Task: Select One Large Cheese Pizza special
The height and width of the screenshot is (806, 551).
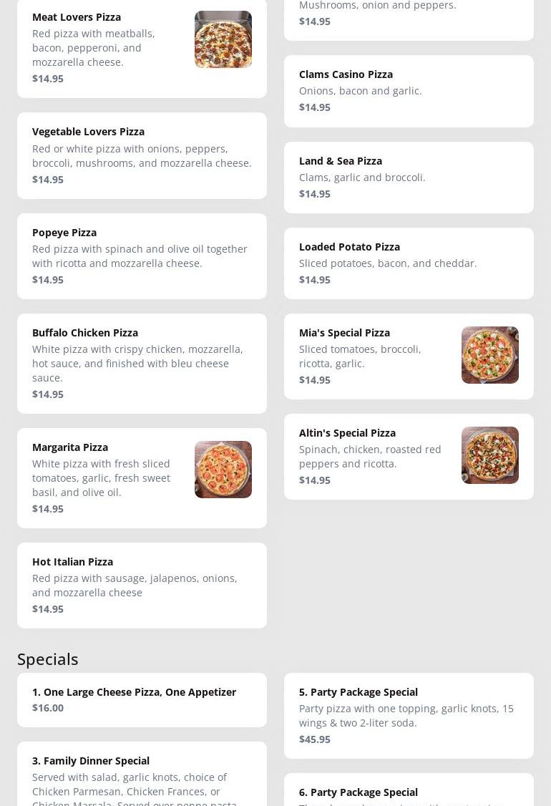Action: coord(142,699)
